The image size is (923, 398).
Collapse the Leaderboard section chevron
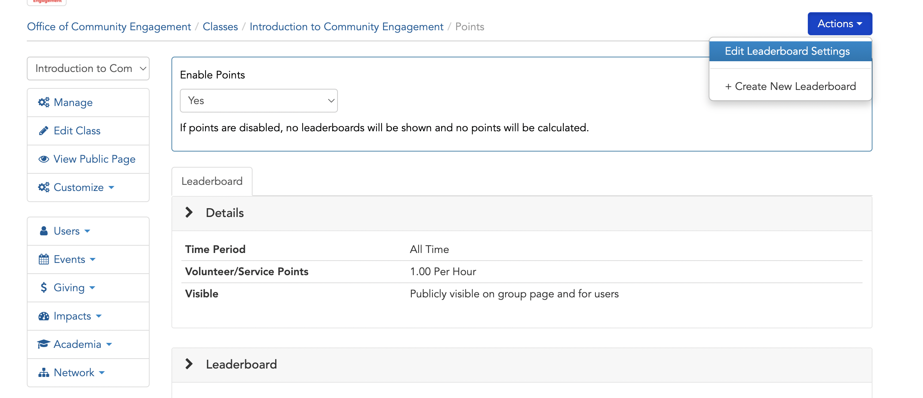coord(189,364)
